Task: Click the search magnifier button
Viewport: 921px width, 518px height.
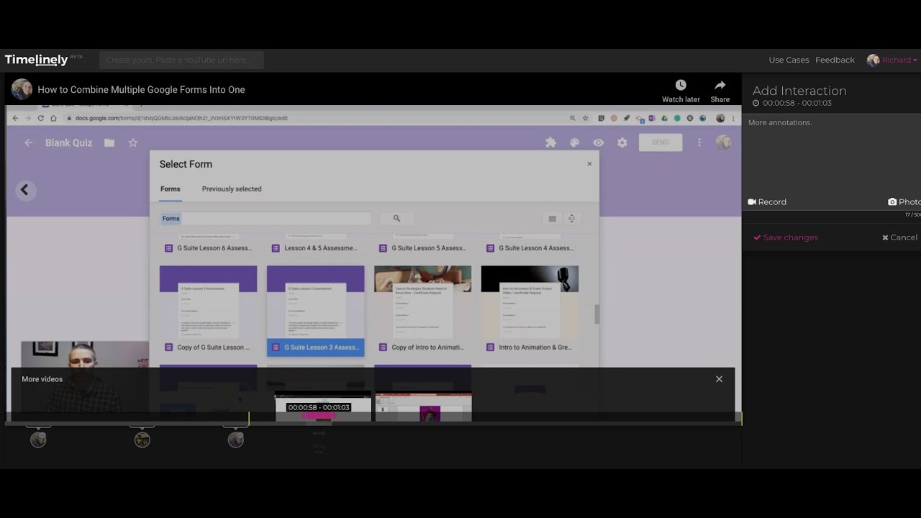Action: pyautogui.click(x=396, y=219)
